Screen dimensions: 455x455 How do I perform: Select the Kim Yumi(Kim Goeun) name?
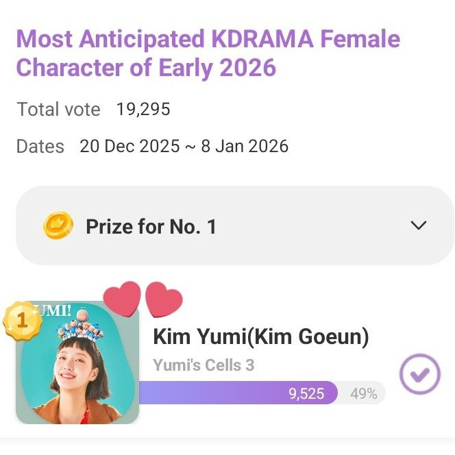click(x=260, y=336)
